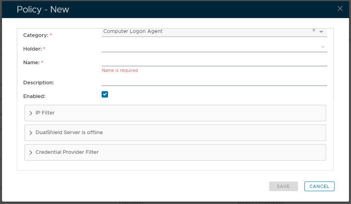Click the Enabled field label
Image resolution: width=351 pixels, height=204 pixels.
tap(35, 96)
